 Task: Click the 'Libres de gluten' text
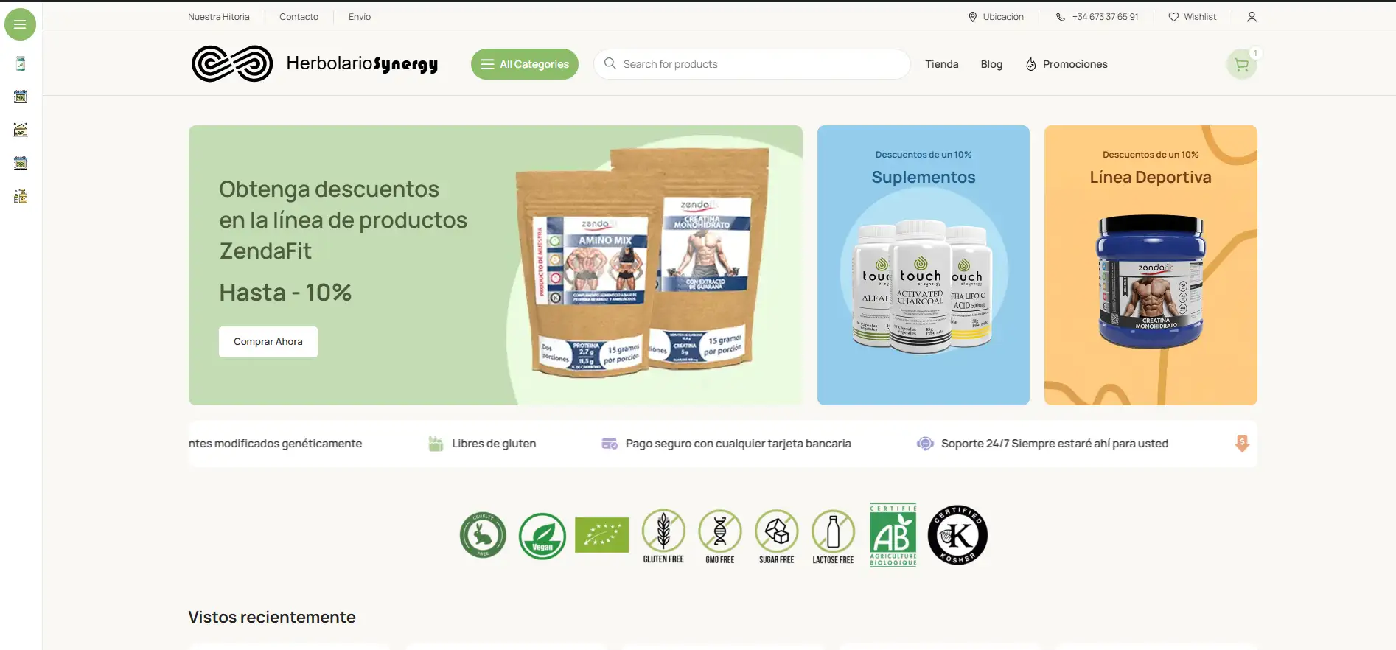coord(494,444)
